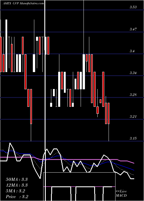Click the 'AMEX GVP MunafaSutra.com' title text
144x201 pixels.
click(x=23, y=3)
